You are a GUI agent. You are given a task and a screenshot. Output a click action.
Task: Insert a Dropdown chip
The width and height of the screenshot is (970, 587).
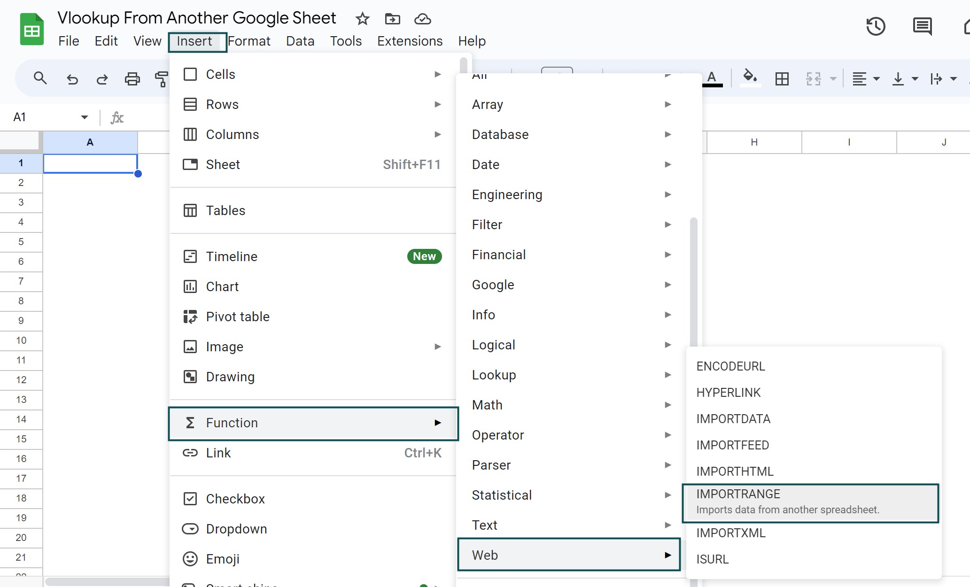click(x=312, y=529)
